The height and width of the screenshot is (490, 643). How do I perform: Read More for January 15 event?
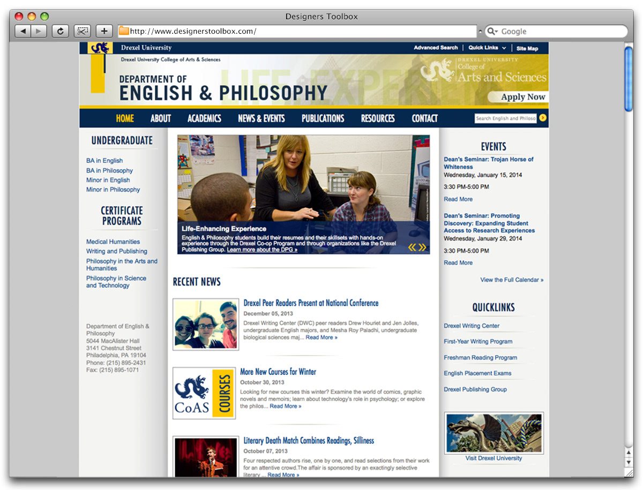(458, 199)
